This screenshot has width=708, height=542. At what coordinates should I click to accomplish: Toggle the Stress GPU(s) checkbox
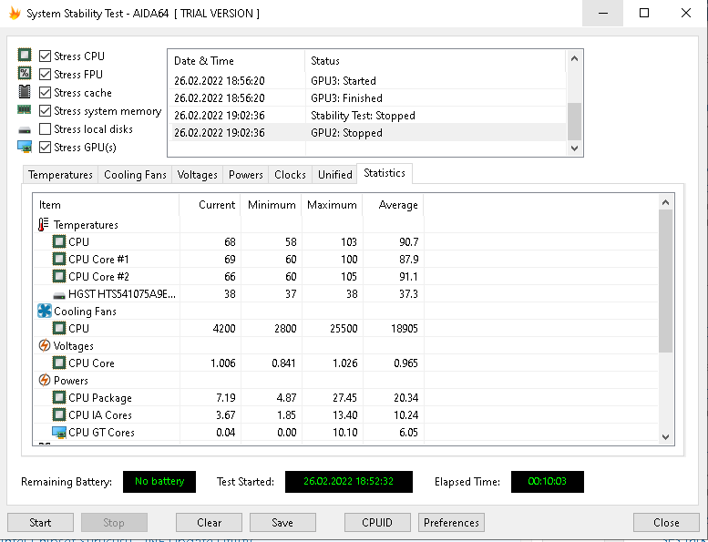[45, 148]
